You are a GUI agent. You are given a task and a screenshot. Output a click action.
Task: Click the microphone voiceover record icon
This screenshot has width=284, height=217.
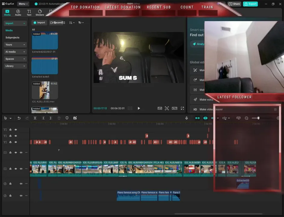tap(187, 118)
